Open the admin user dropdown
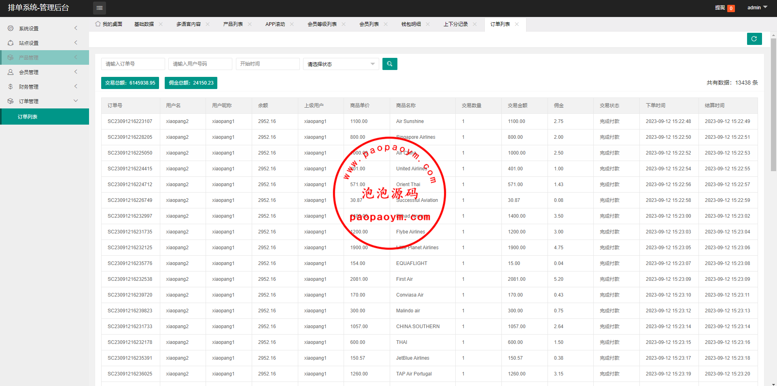The width and height of the screenshot is (777, 386). click(757, 8)
